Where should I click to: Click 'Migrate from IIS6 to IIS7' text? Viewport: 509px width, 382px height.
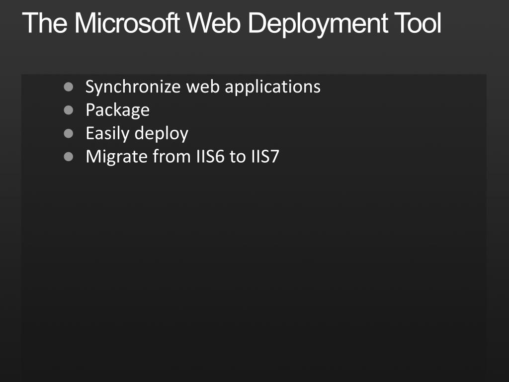[182, 157]
